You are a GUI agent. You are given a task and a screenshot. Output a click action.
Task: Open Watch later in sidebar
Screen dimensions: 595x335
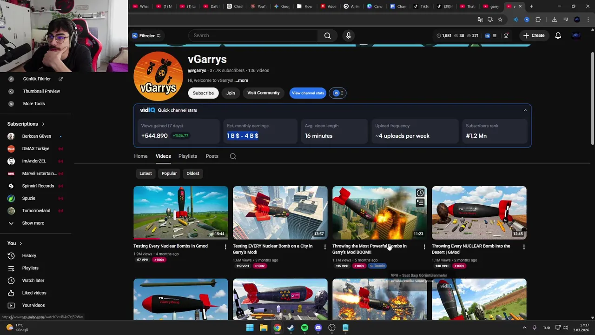tap(33, 281)
